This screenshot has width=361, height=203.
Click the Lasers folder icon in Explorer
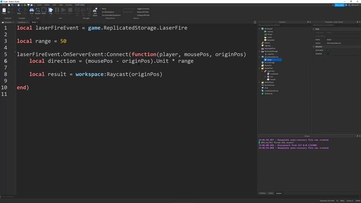tap(265, 37)
